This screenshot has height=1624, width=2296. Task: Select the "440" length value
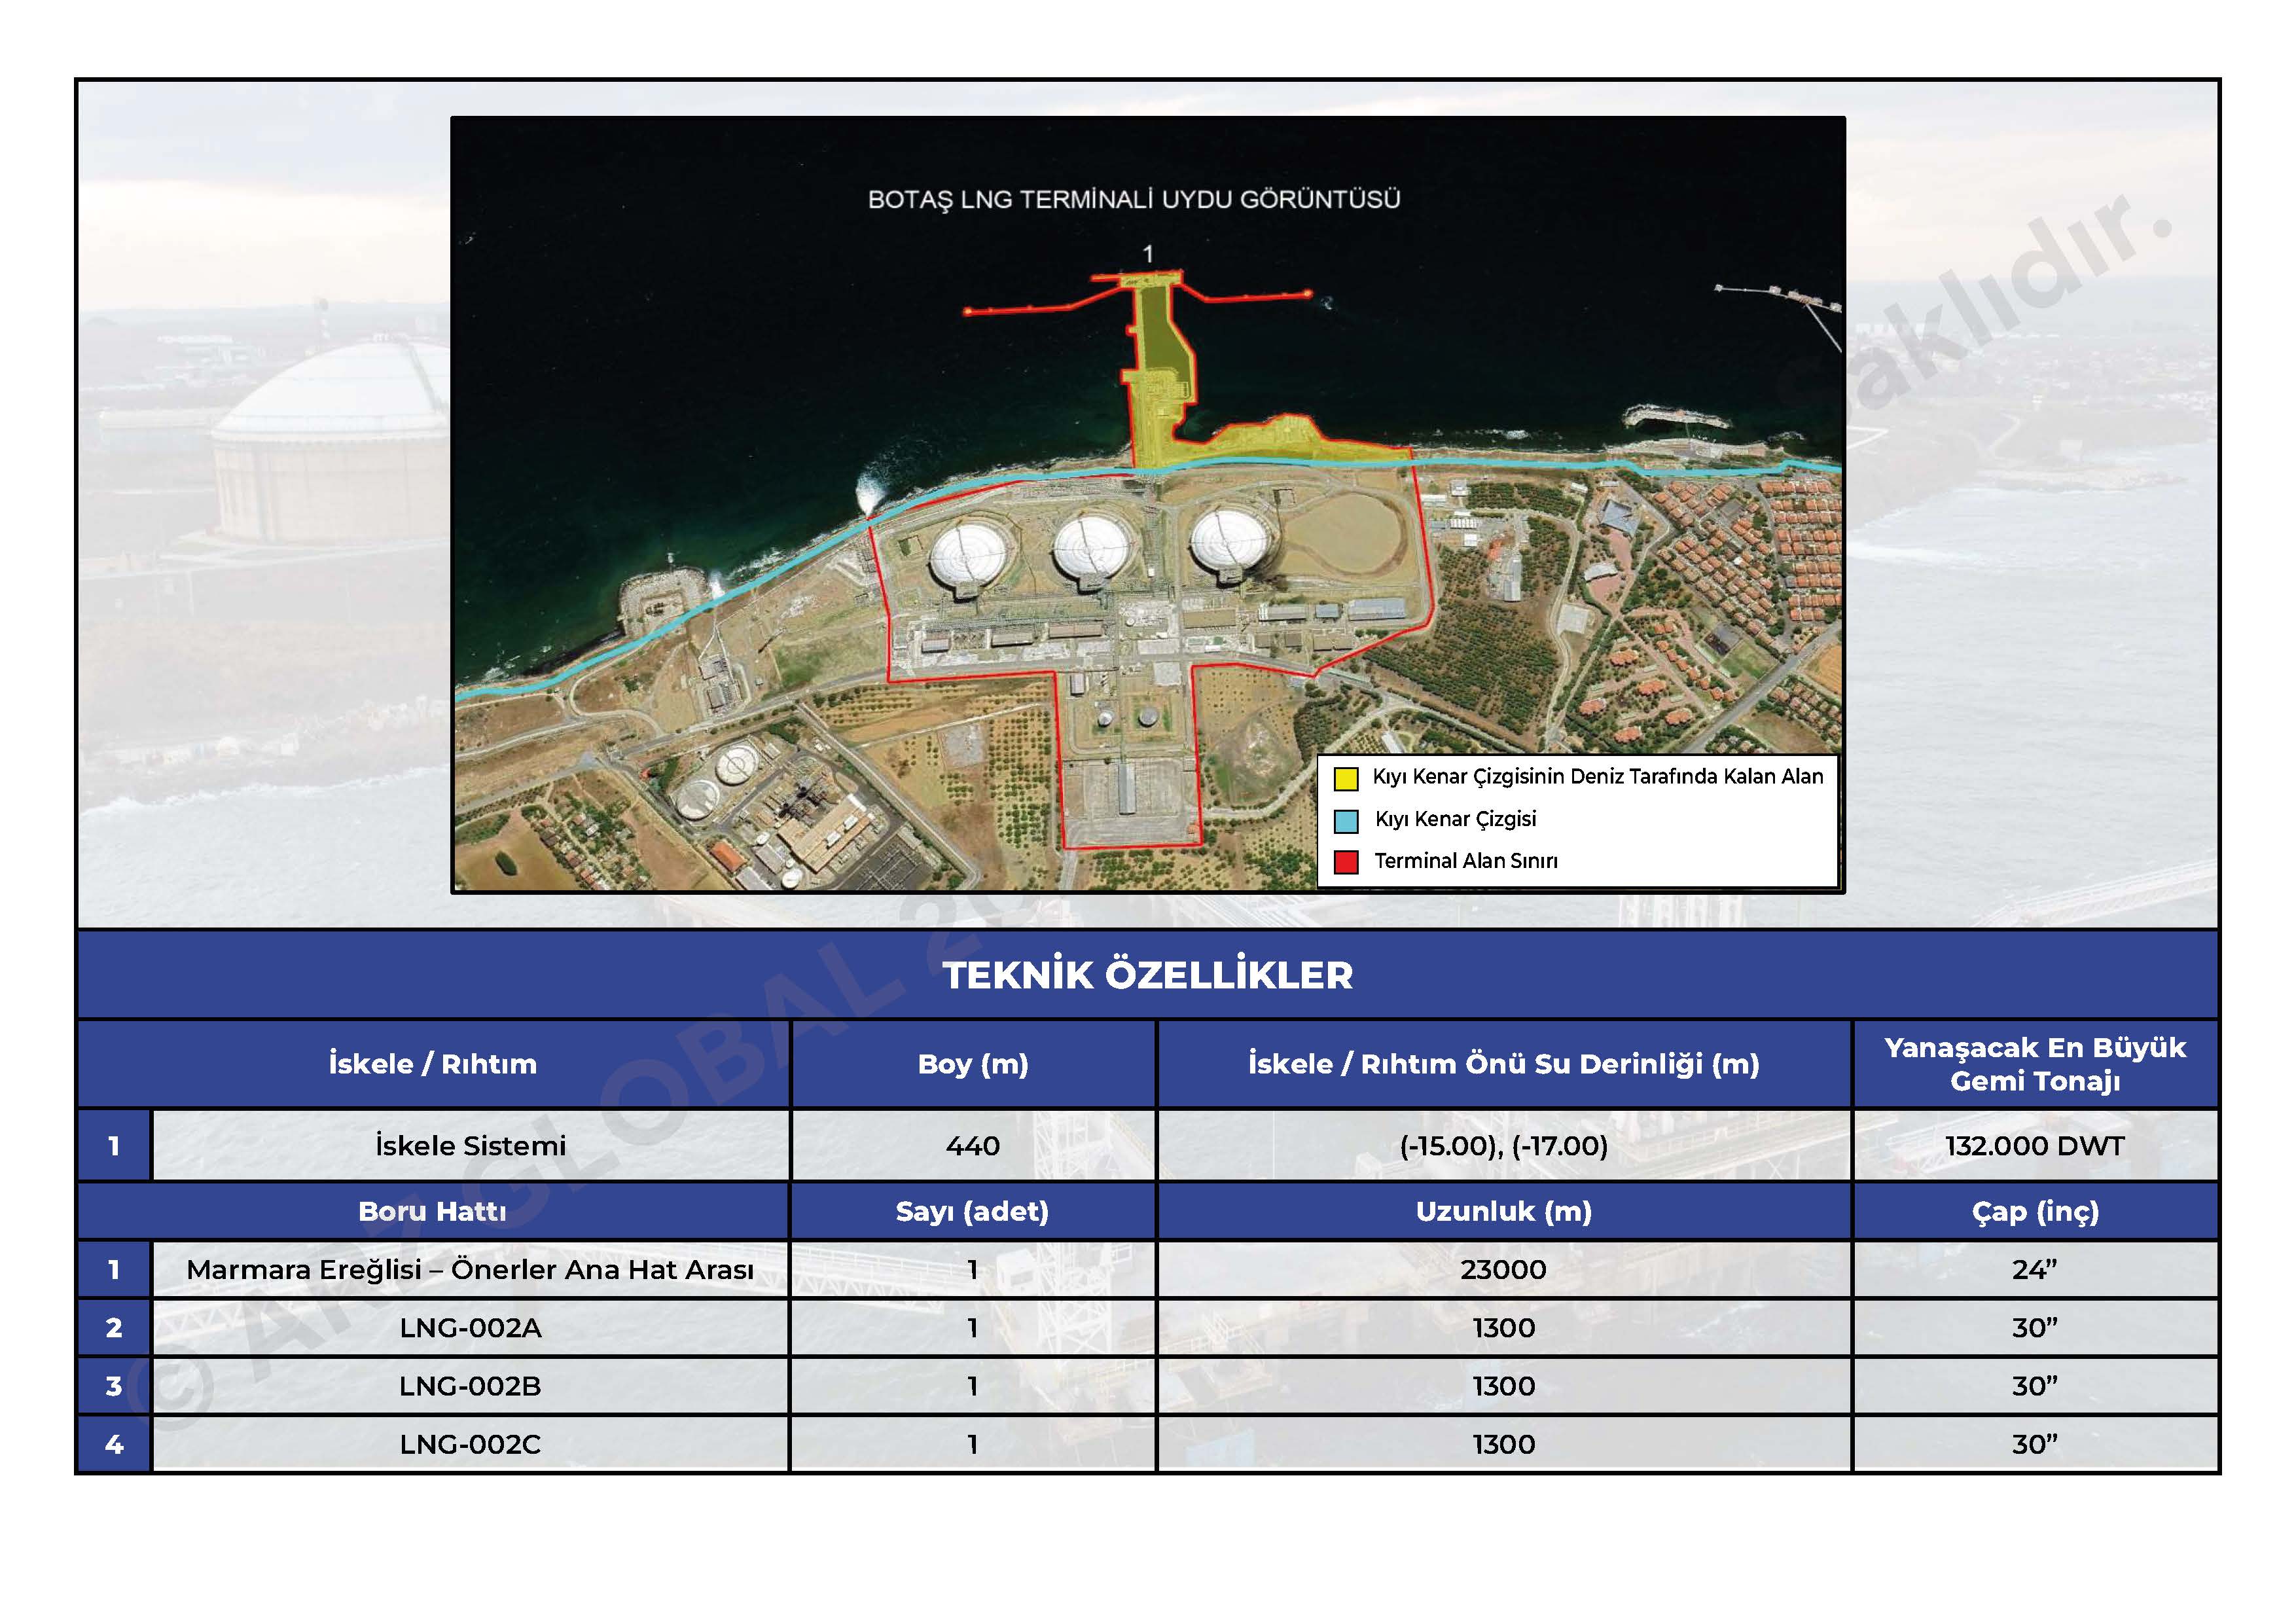973,1146
